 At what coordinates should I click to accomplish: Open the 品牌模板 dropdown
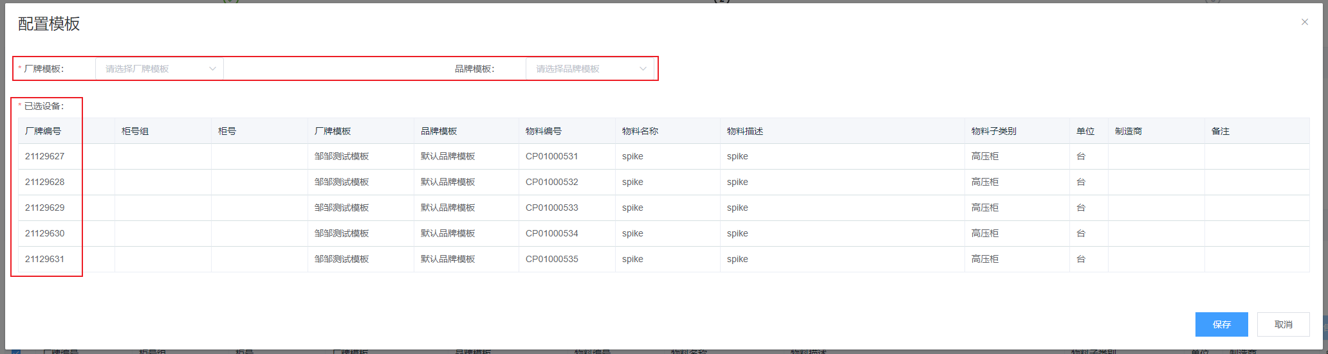(589, 69)
